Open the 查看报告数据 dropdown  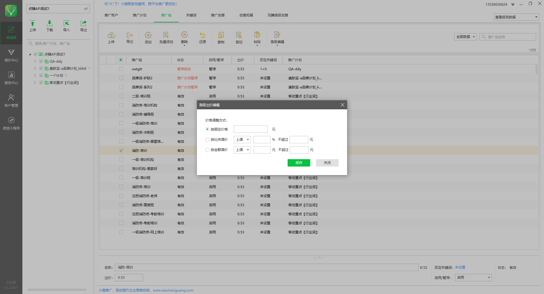coord(516,17)
